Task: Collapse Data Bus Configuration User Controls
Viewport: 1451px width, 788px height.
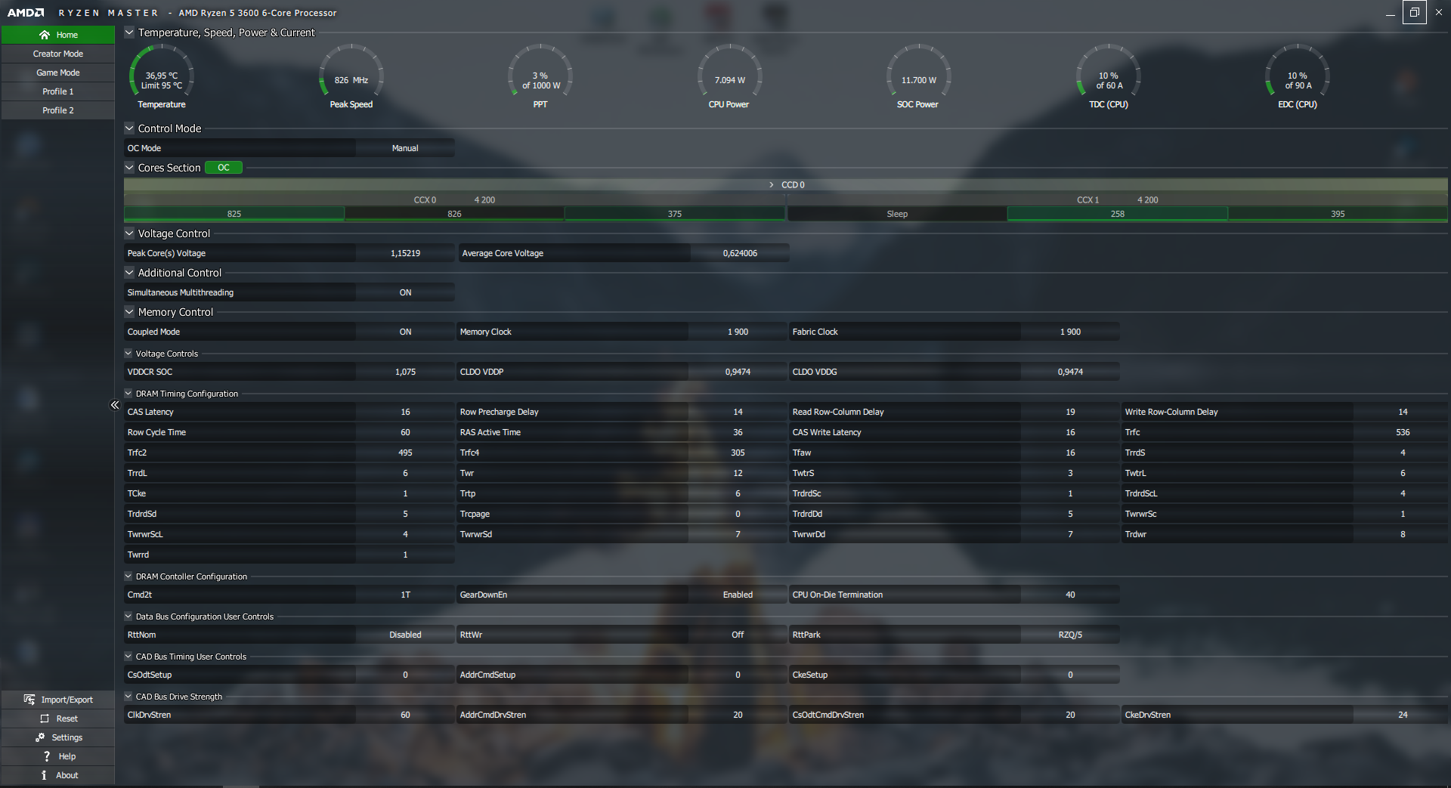Action: (x=128, y=616)
